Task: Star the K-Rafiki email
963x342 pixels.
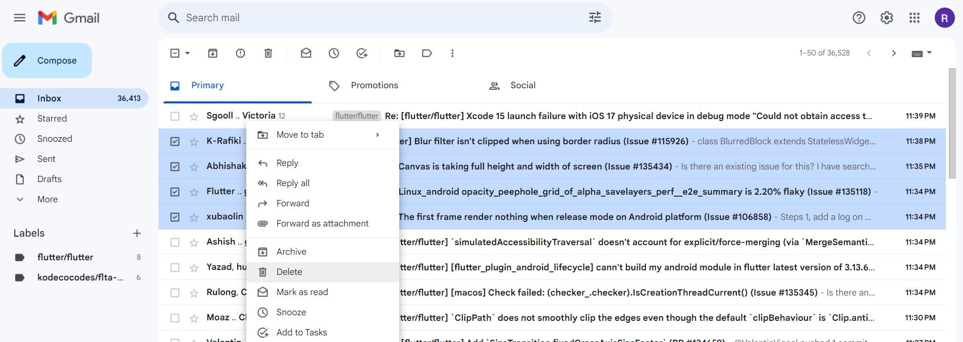Action: [x=194, y=142]
